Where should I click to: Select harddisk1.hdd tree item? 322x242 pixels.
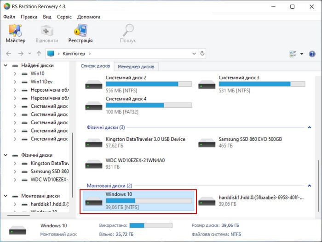tap(50, 204)
